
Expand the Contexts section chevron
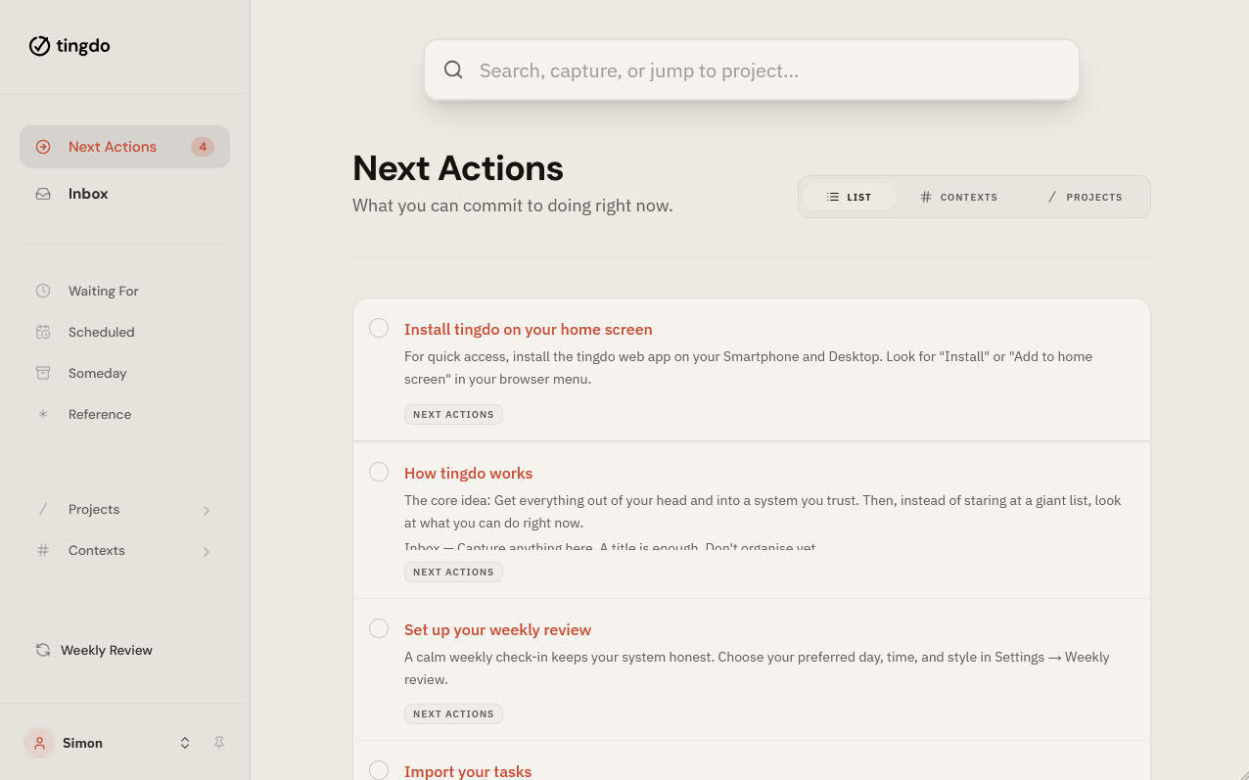click(x=207, y=551)
